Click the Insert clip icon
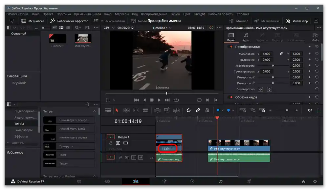 (x=157, y=110)
